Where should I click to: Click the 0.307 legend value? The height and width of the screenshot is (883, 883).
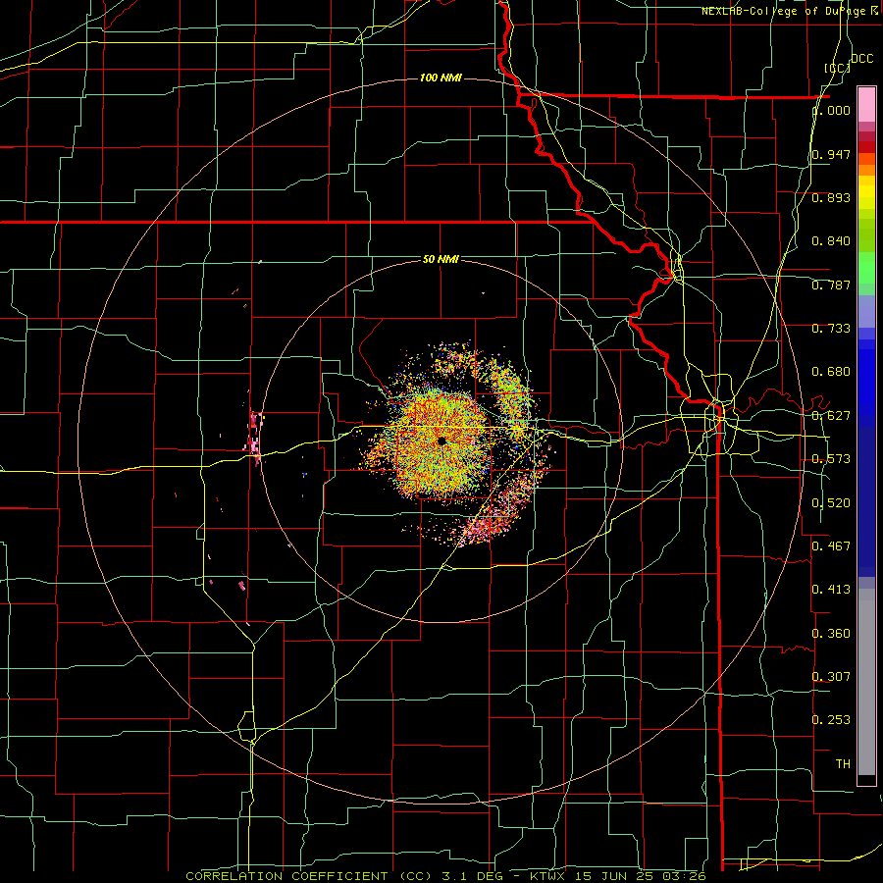point(831,677)
